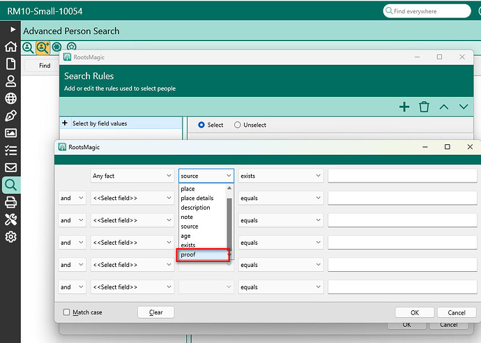Image resolution: width=481 pixels, height=343 pixels.
Task: Open third row Select field dropdown
Action: click(x=132, y=220)
